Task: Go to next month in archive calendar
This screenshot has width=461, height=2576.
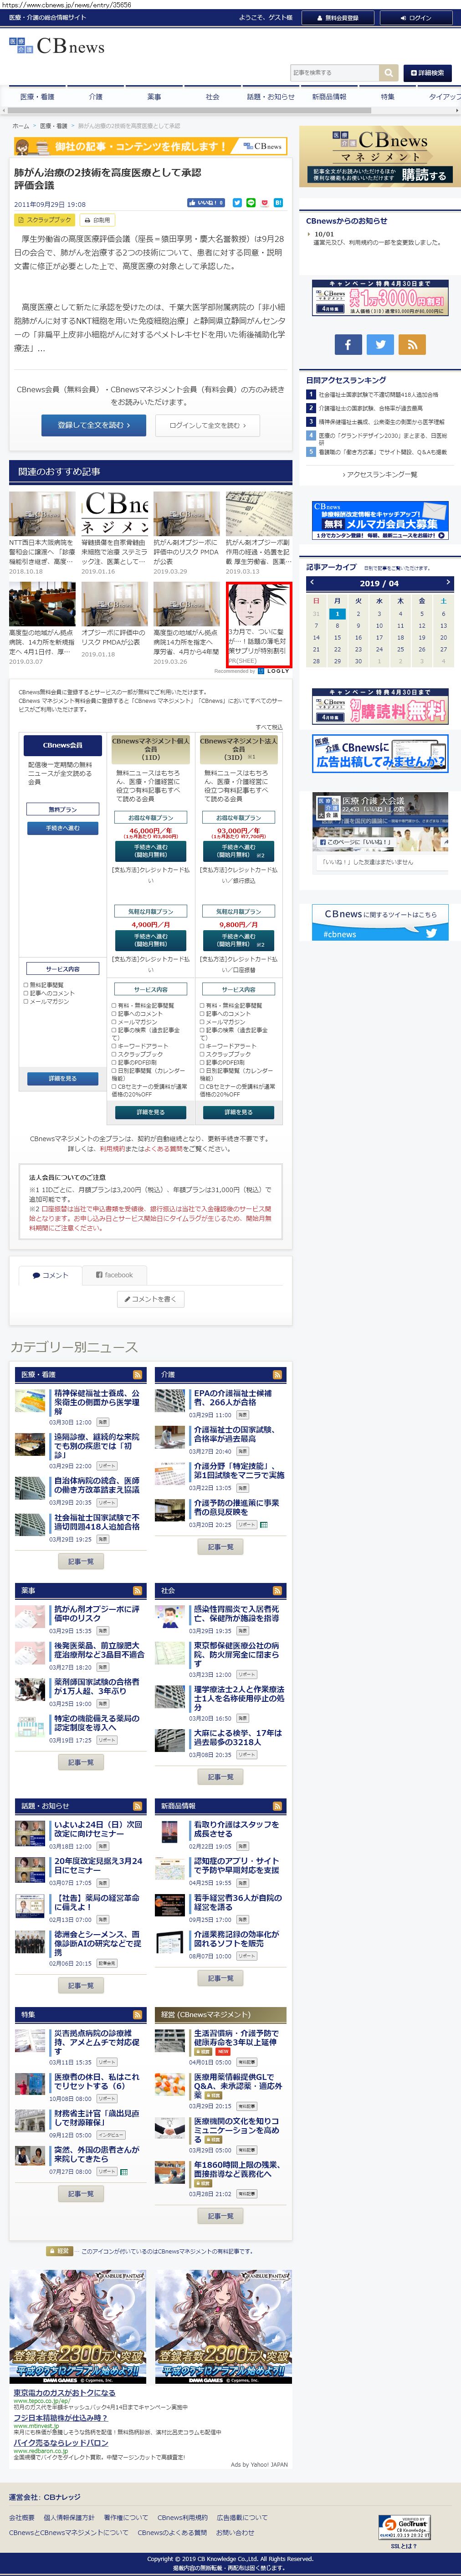Action: [444, 582]
